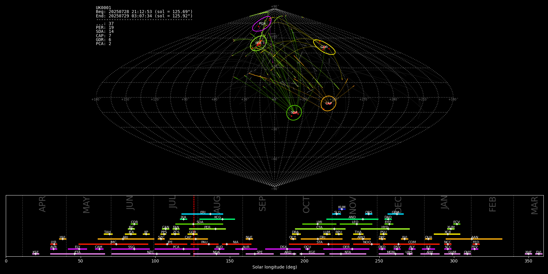Click the EVI shower label on timeline
This screenshot has width=548, height=274.
(x=539, y=252)
